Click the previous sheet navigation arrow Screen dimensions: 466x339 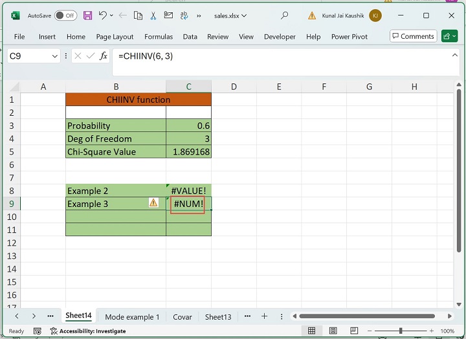click(17, 316)
